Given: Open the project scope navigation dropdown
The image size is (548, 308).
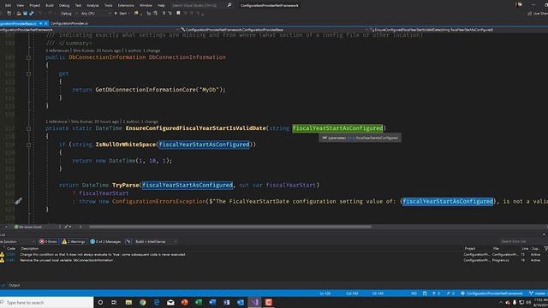Looking at the screenshot, I should 89,30.
